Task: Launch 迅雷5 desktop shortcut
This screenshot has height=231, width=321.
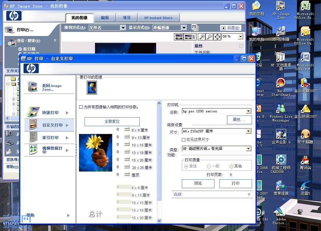Action: tap(305, 188)
